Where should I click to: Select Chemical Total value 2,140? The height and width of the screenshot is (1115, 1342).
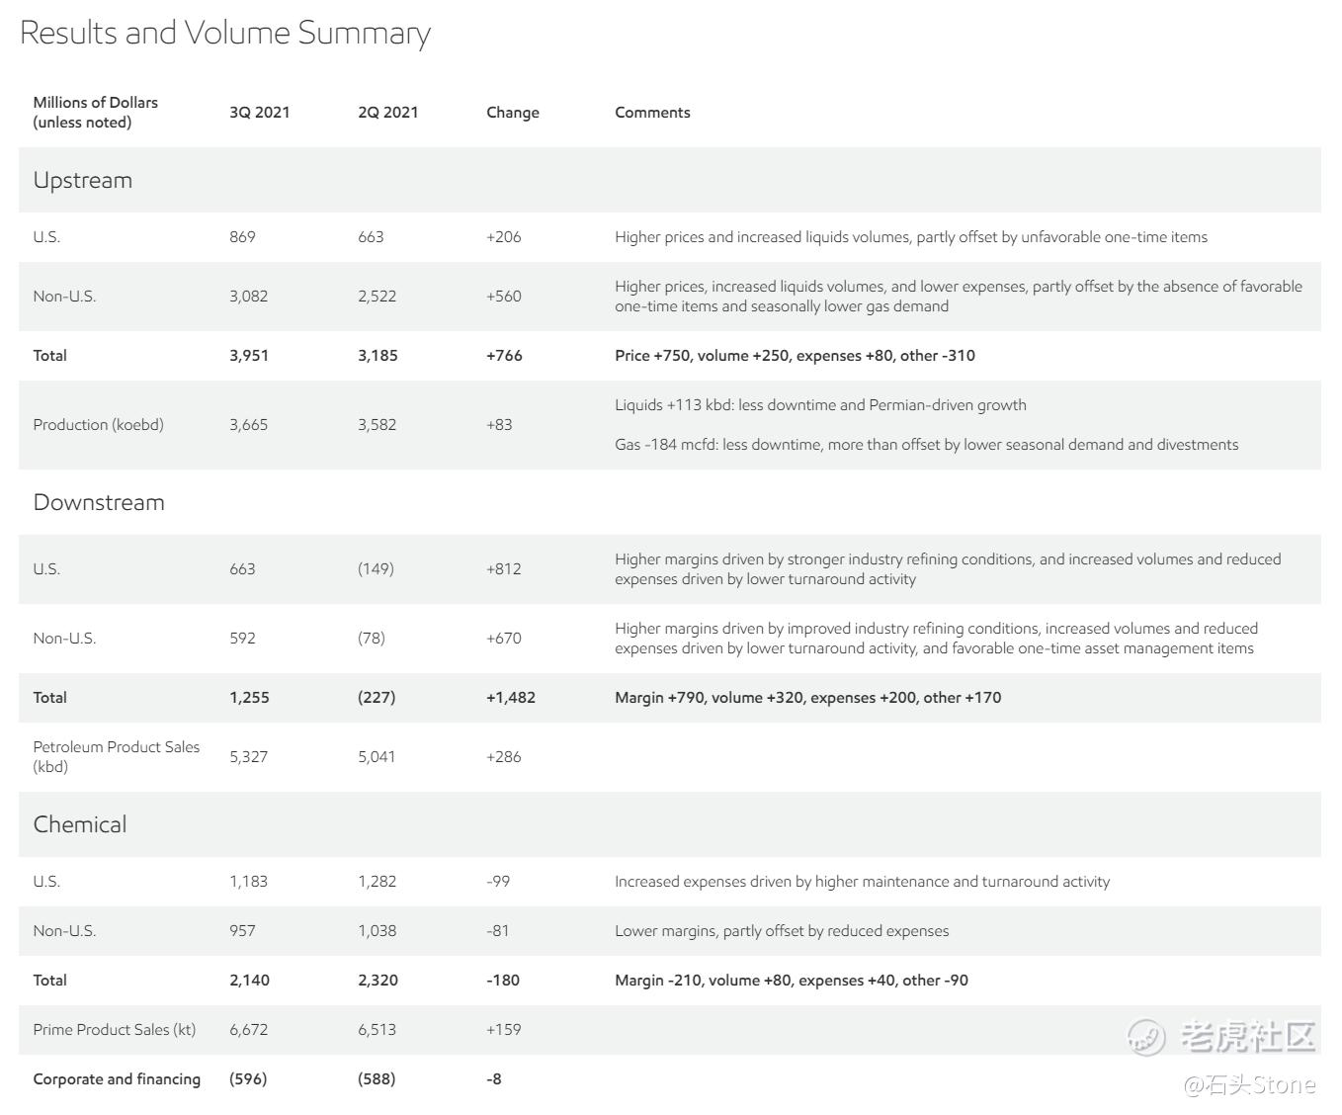[249, 981]
